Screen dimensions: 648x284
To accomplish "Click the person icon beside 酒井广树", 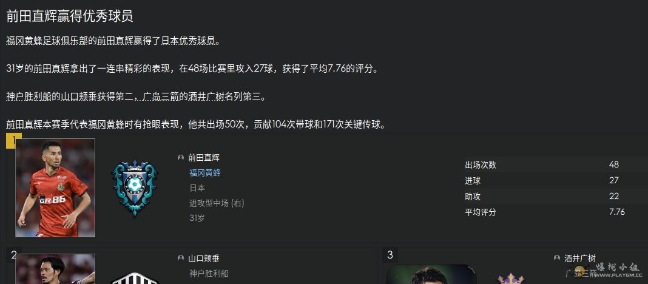I will click(x=556, y=258).
